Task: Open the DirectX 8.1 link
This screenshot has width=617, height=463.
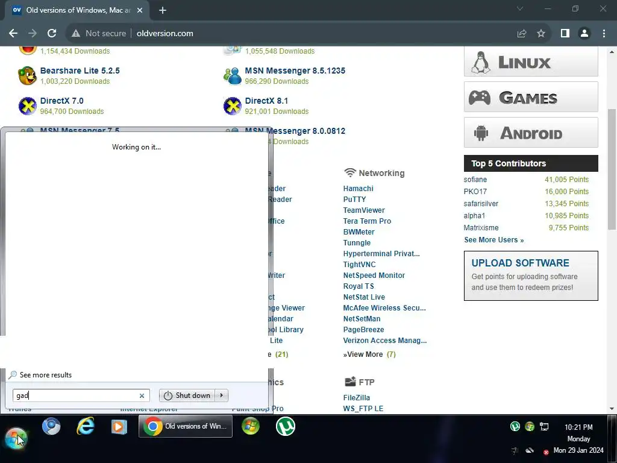Action: click(x=266, y=101)
